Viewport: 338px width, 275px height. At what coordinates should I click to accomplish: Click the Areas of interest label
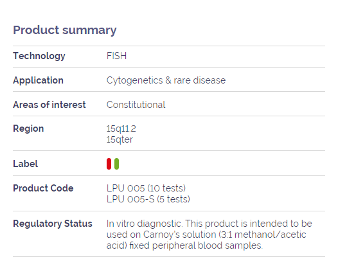49,105
